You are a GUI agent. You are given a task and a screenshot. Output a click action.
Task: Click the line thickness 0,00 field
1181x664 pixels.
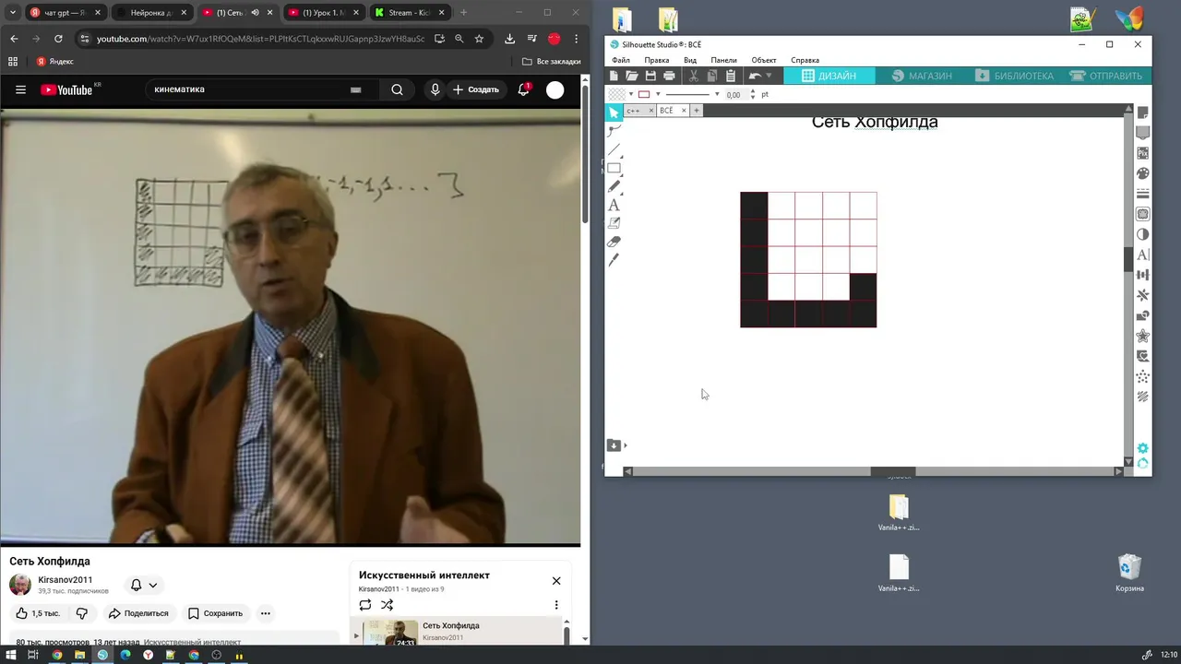[734, 94]
